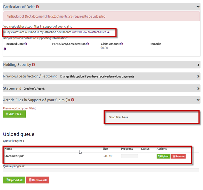
Task: Expand the Holding Security section arrow
Action: pos(198,65)
